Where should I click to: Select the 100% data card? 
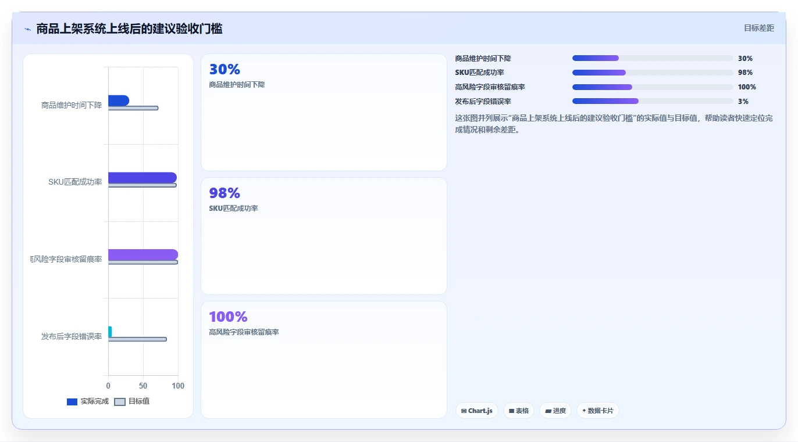pos(324,360)
